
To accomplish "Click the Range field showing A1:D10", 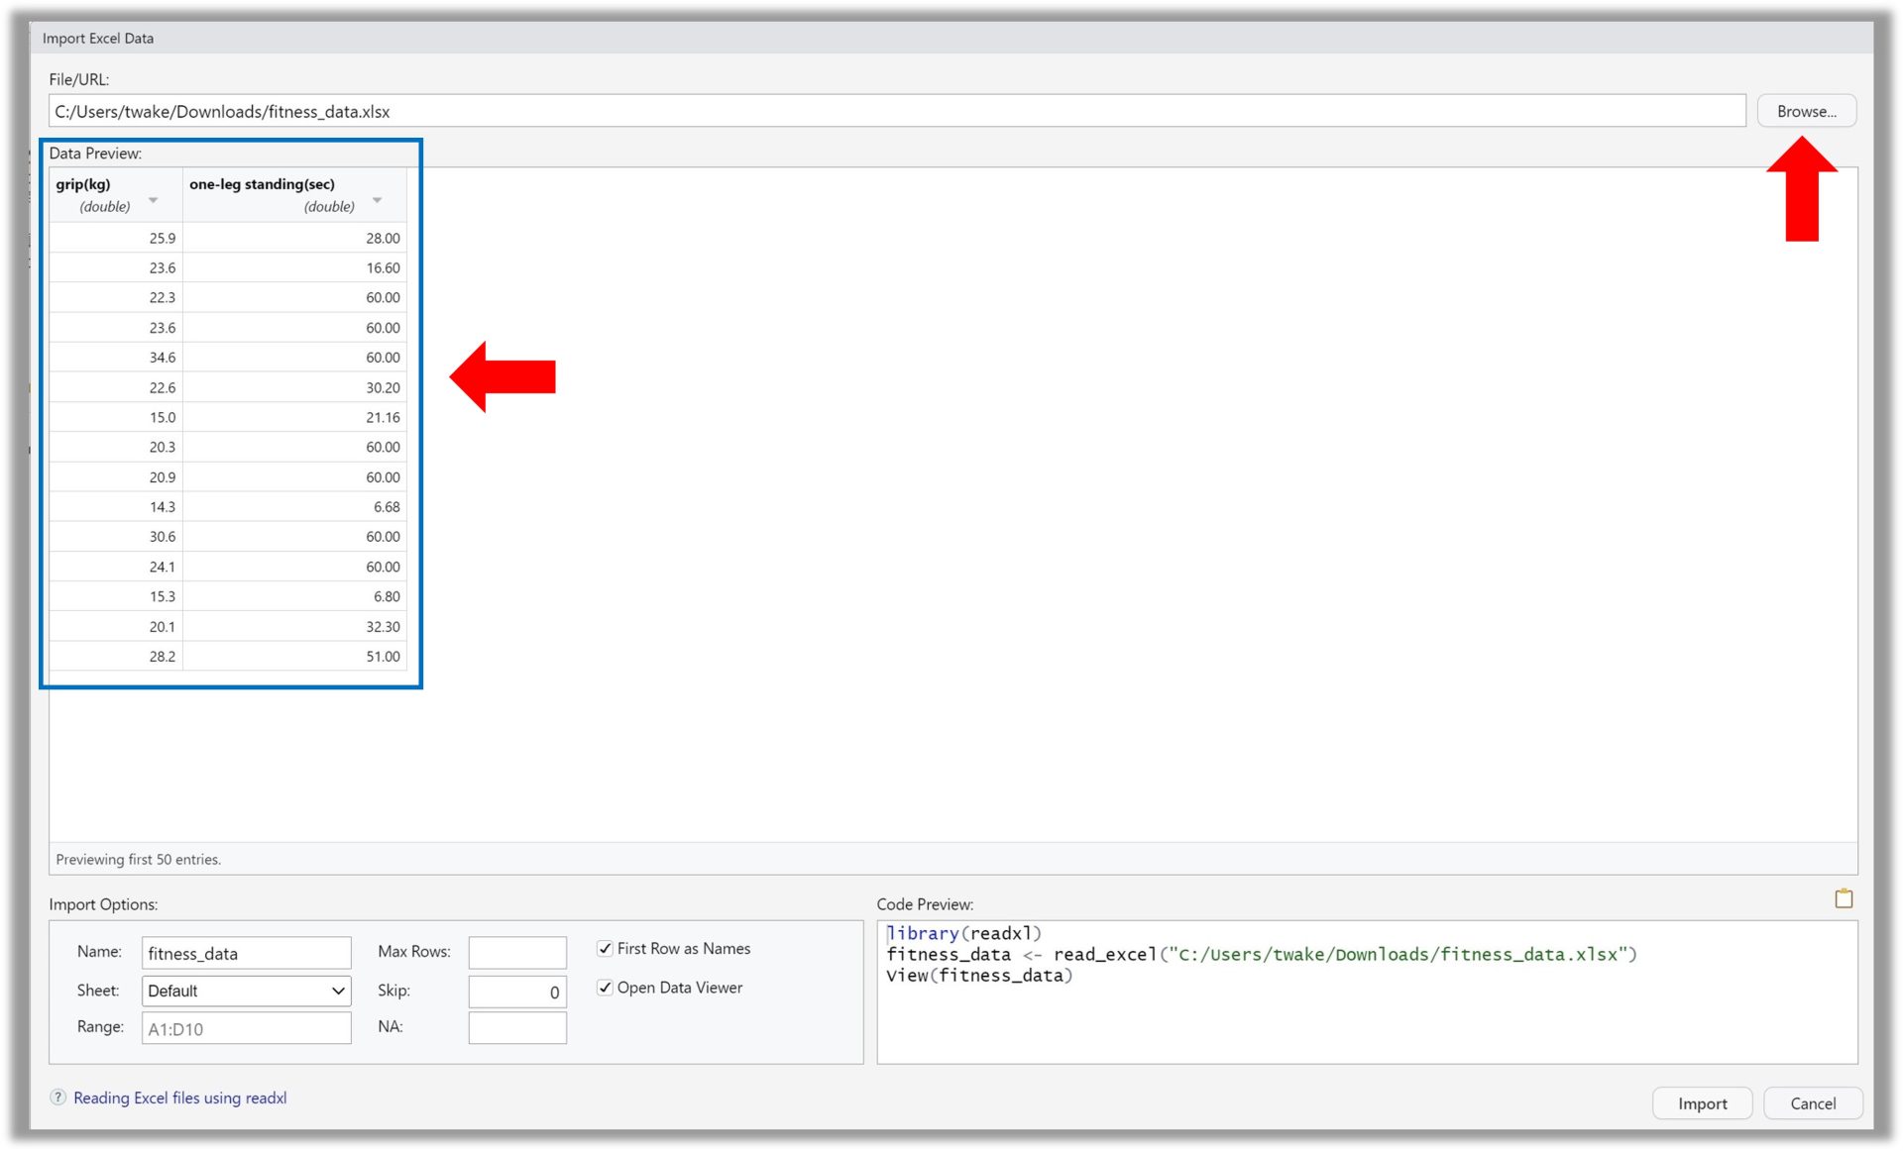I will pos(246,1028).
